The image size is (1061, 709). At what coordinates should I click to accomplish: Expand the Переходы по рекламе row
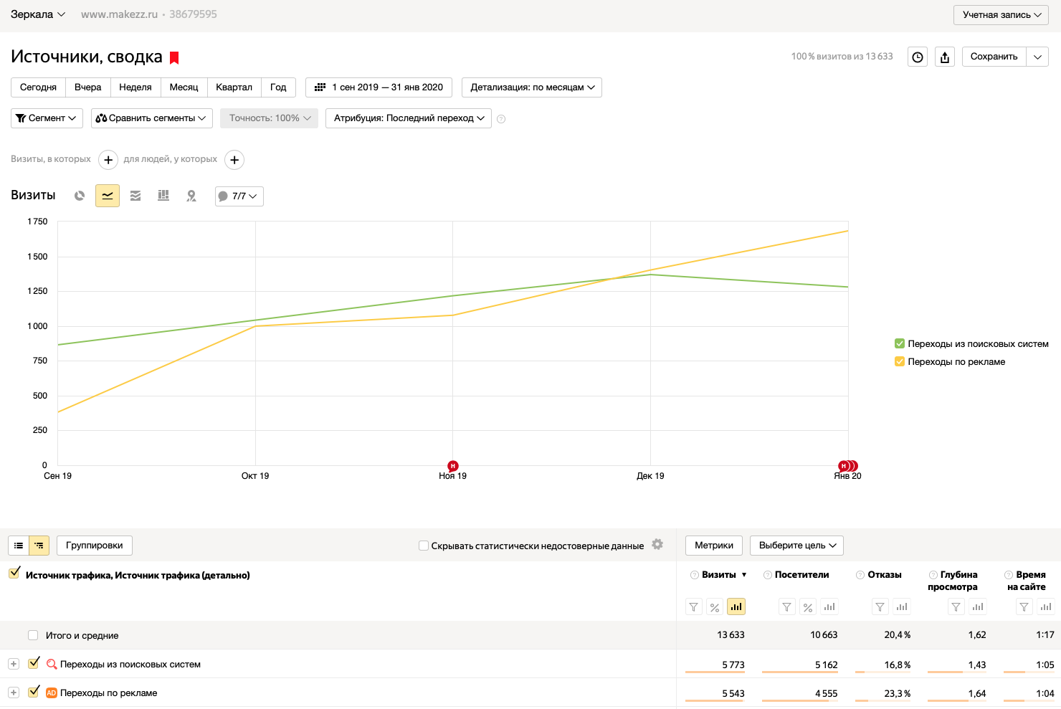click(14, 693)
